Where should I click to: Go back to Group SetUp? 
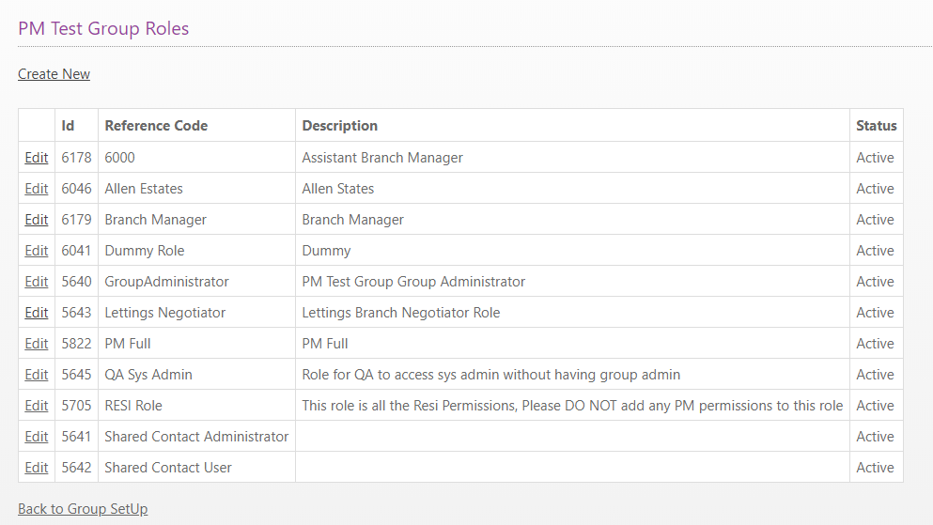tap(83, 509)
